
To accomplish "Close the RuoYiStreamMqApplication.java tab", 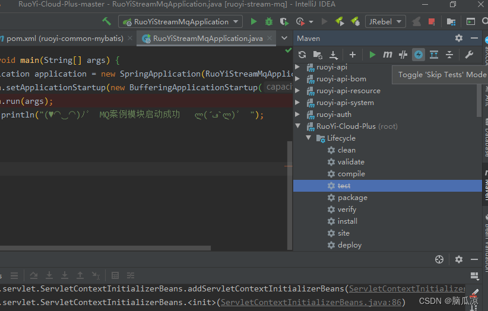I will 270,38.
